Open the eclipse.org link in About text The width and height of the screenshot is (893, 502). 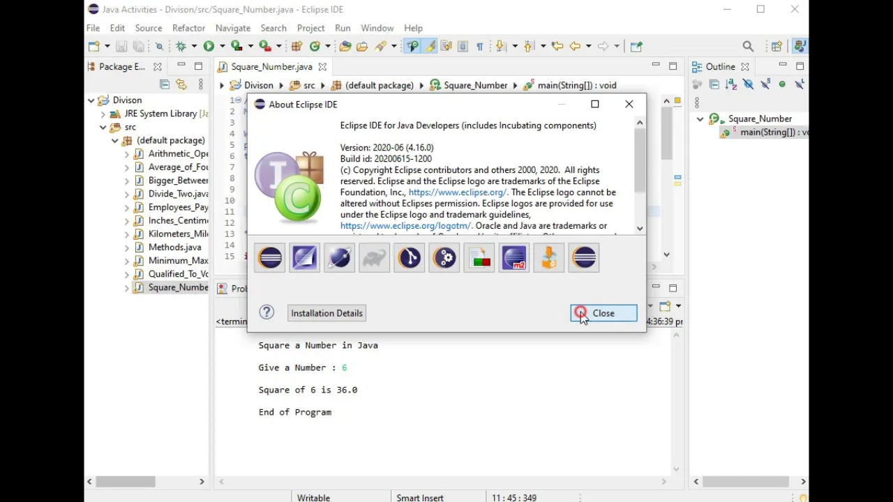point(458,192)
